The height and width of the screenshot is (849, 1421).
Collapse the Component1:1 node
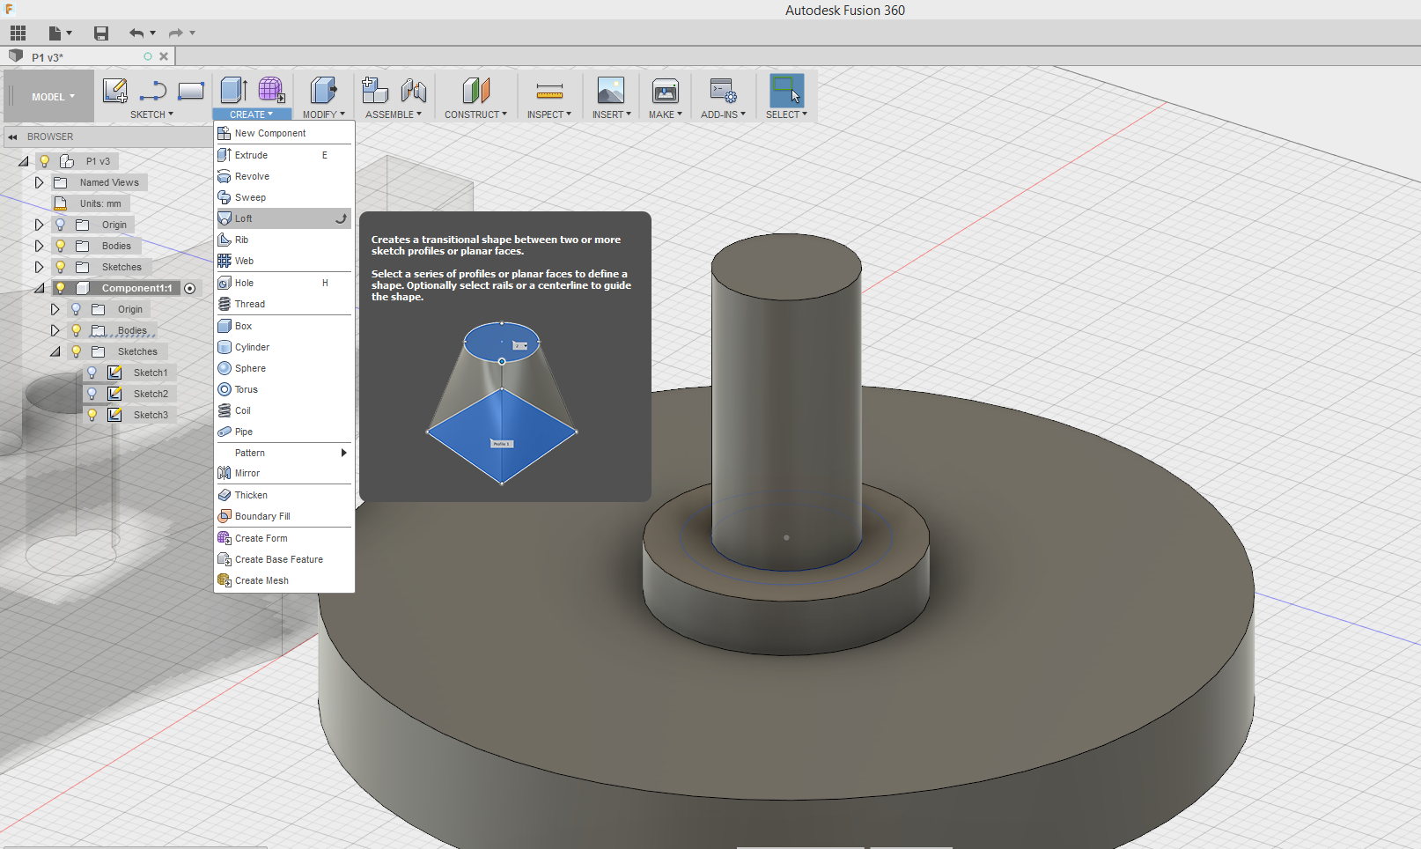[x=39, y=288]
